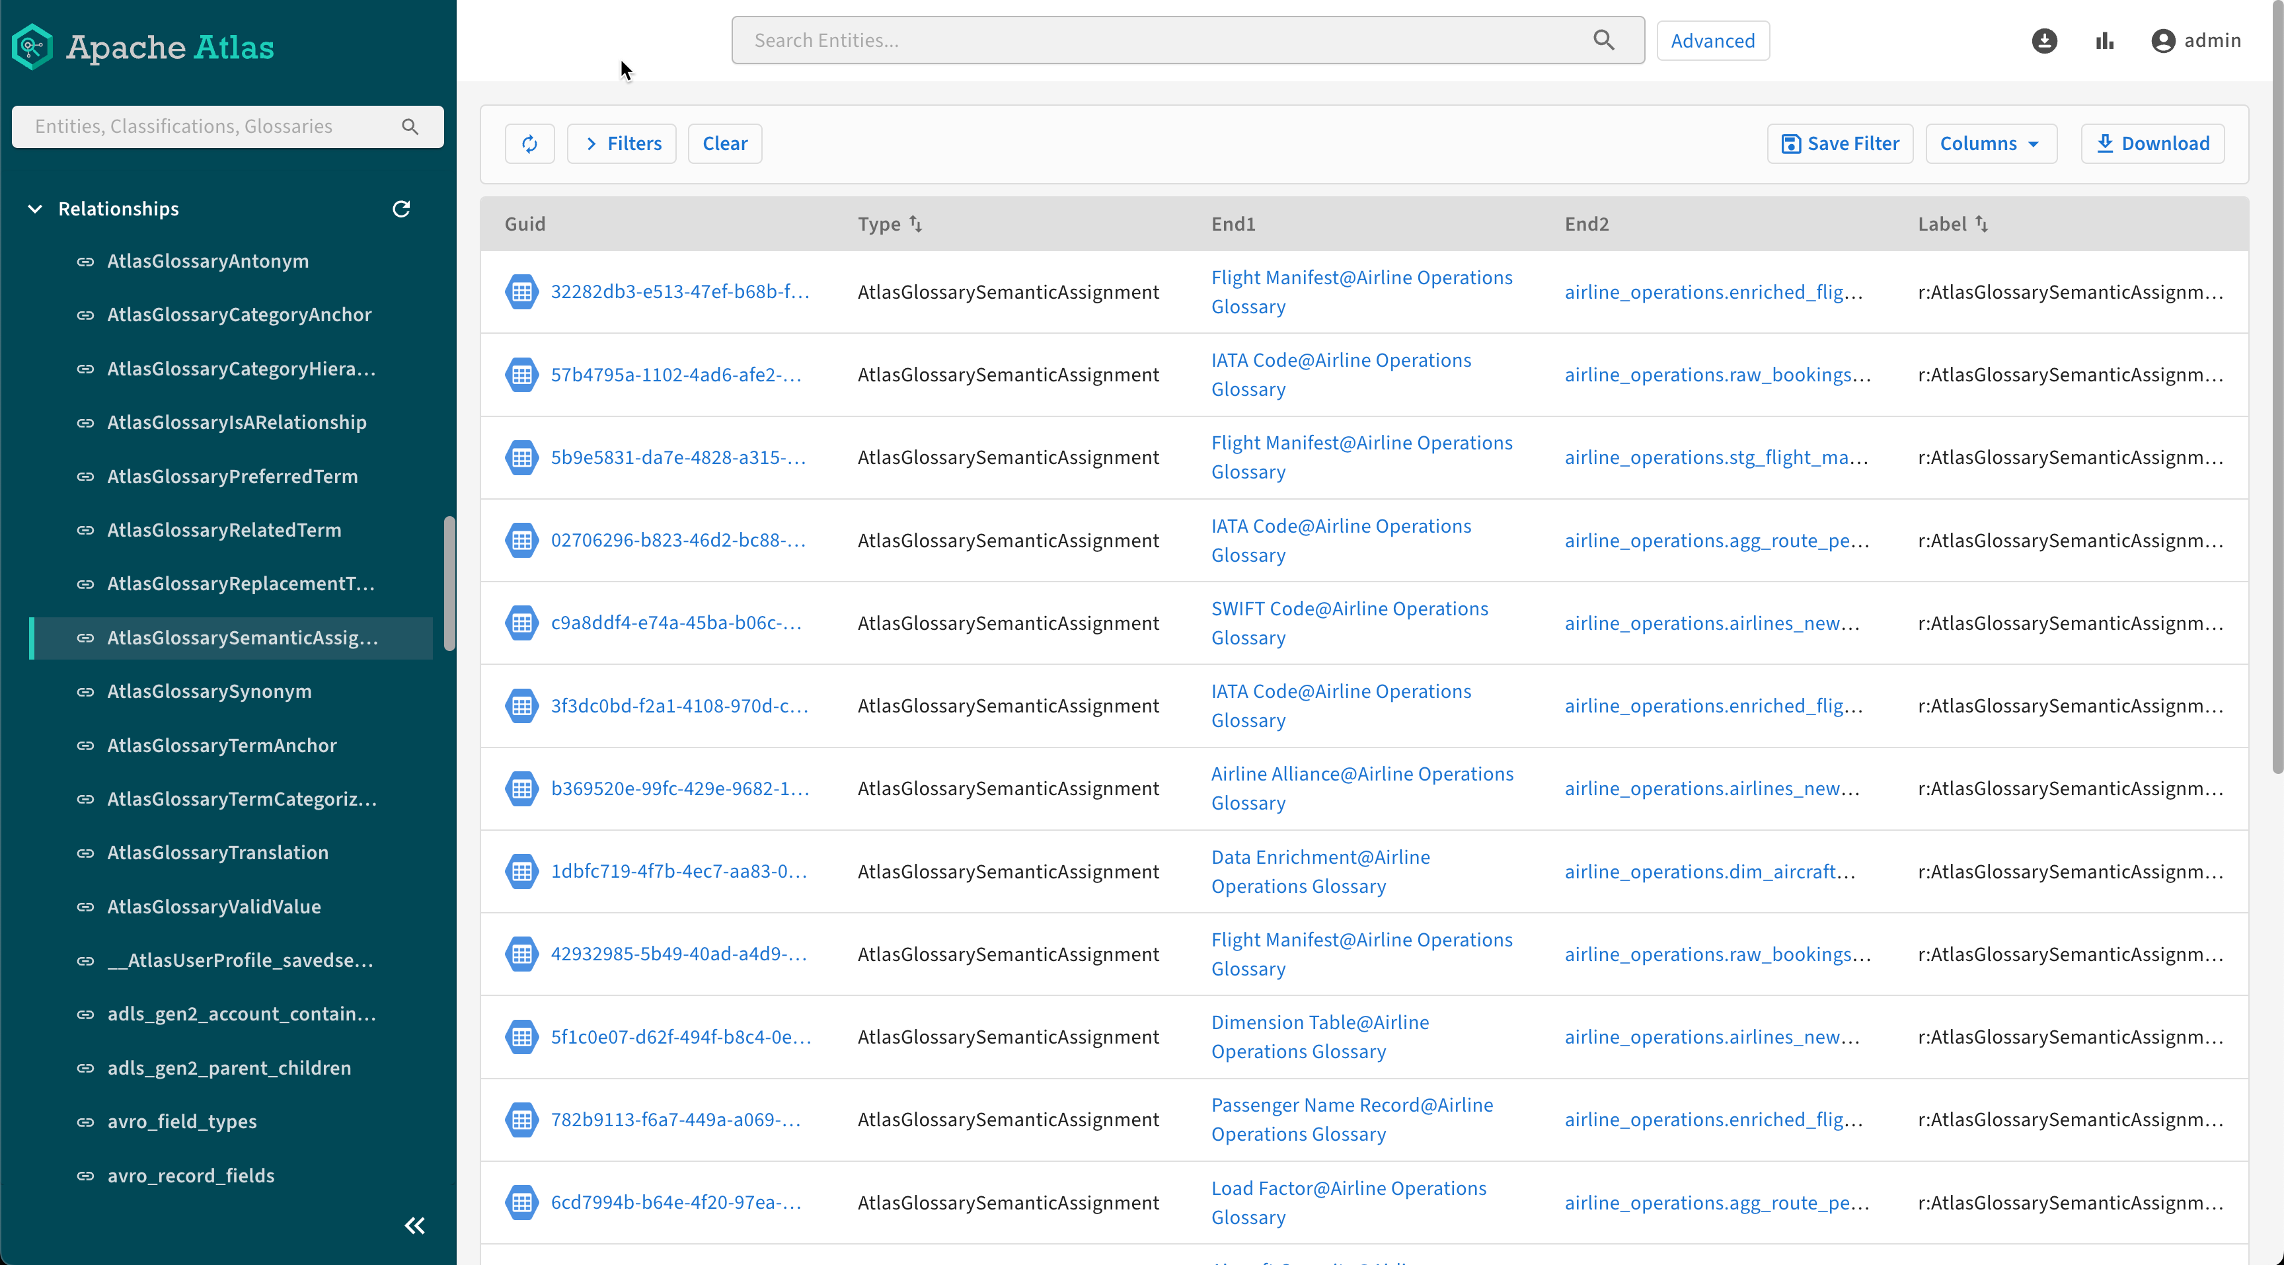The image size is (2284, 1265).
Task: Click table icon of first relationship row
Action: (521, 291)
